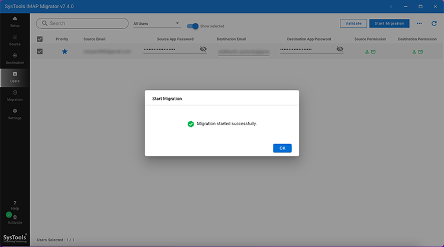444x247 pixels.
Task: Click the source permission user icon
Action: tap(367, 52)
